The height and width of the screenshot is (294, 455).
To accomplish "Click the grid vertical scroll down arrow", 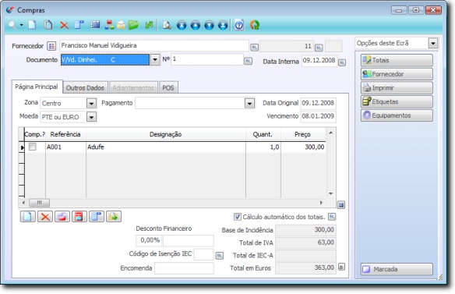I will [331, 193].
